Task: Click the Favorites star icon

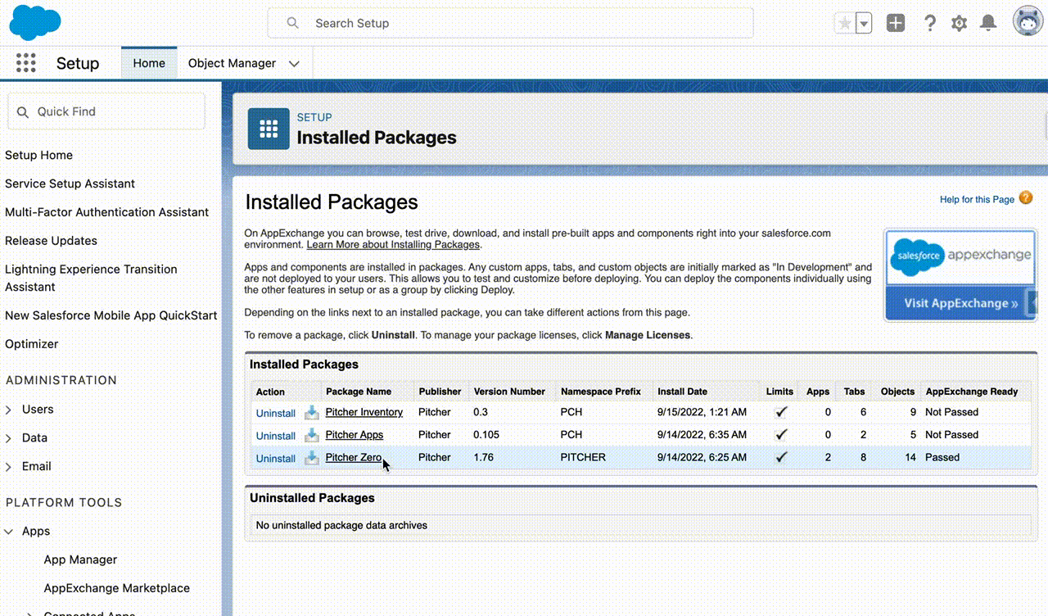Action: tap(843, 23)
